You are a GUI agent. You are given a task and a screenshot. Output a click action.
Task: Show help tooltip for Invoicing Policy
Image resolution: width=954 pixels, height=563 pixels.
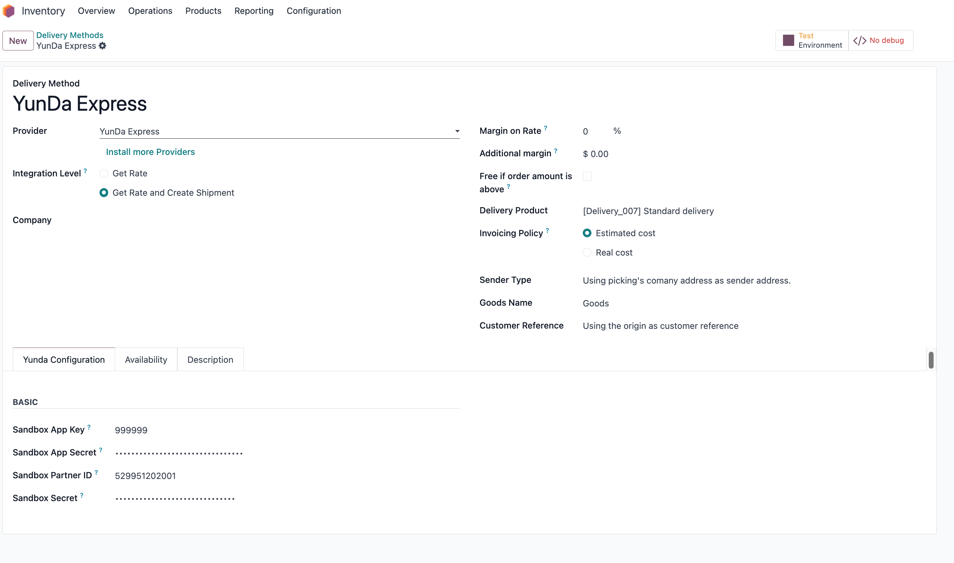click(547, 230)
